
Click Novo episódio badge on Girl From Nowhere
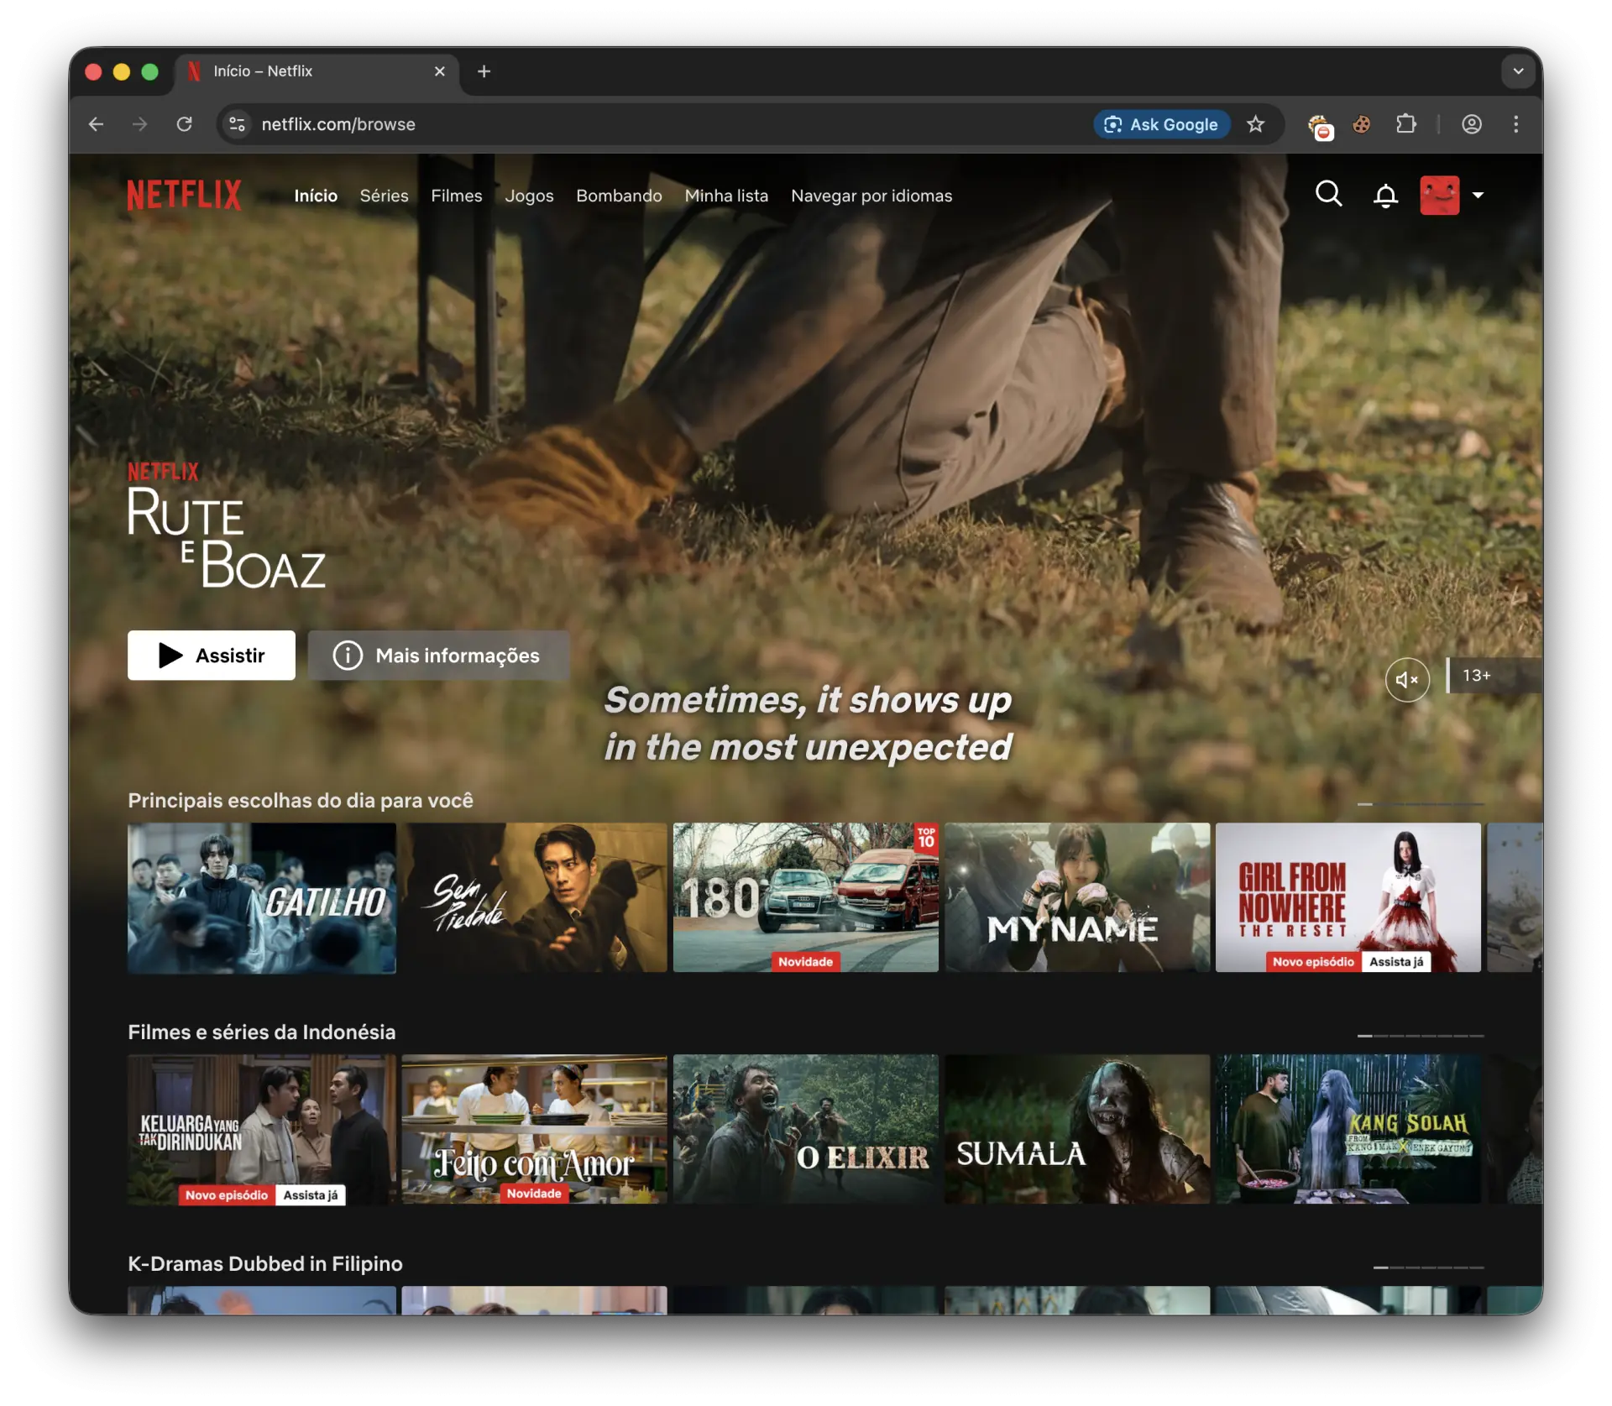point(1313,962)
